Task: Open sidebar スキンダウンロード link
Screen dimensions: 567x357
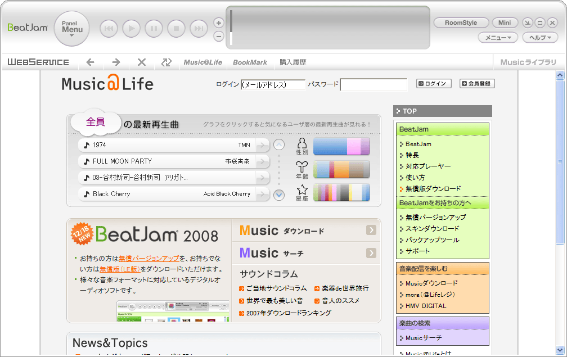Action: [x=432, y=229]
